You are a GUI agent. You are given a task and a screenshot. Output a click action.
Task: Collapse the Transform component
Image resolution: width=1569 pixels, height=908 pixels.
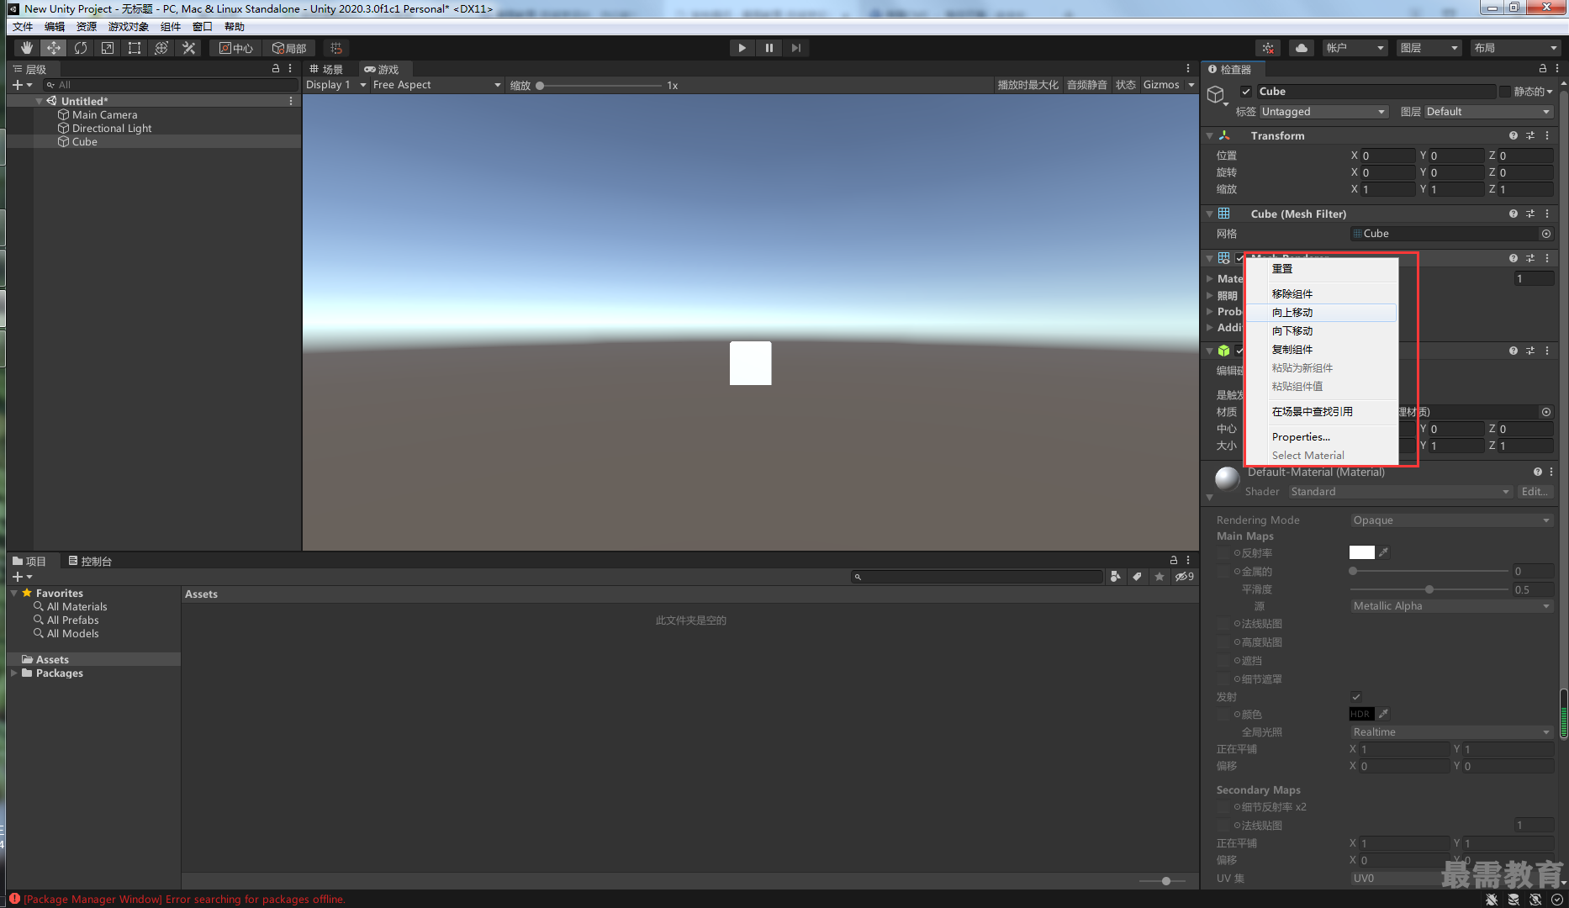point(1210,135)
